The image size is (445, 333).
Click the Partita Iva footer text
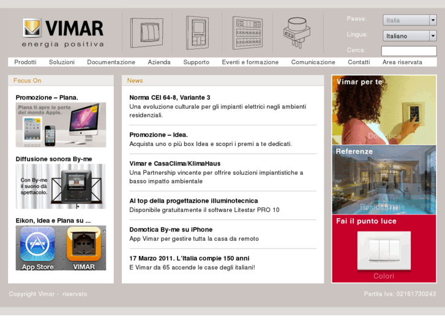pyautogui.click(x=400, y=294)
